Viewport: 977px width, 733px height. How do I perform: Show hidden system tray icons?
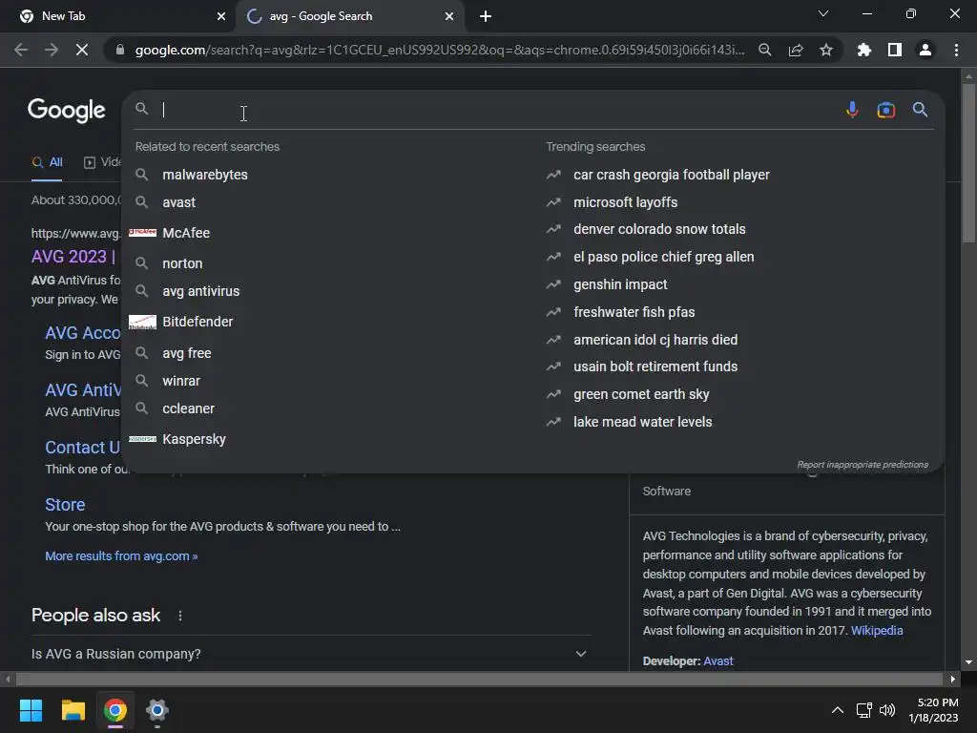838,710
